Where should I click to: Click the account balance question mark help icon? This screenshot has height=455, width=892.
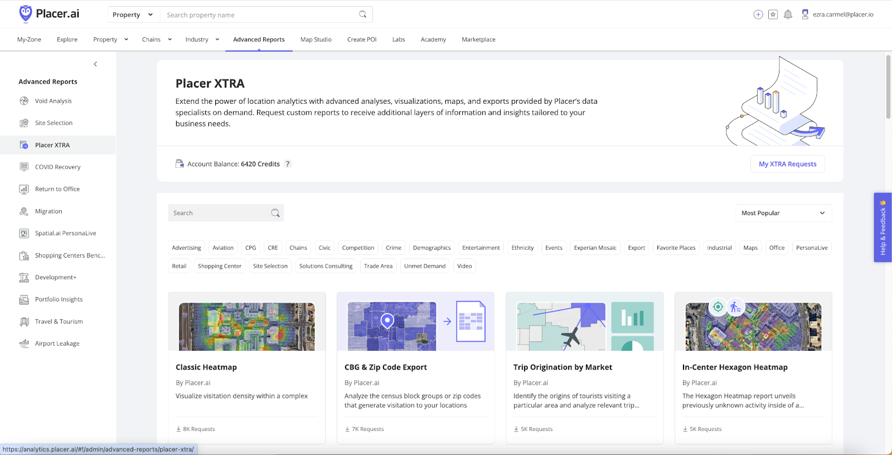coord(288,164)
